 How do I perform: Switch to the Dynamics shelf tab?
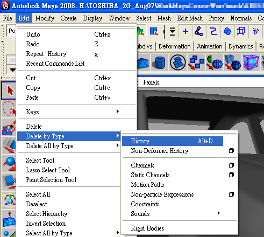241,46
